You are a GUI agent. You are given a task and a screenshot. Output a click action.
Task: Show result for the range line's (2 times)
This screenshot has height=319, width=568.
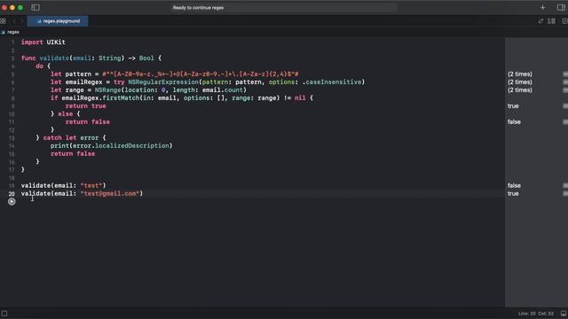pos(565,90)
